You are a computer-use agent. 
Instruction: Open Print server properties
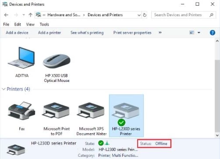132,32
